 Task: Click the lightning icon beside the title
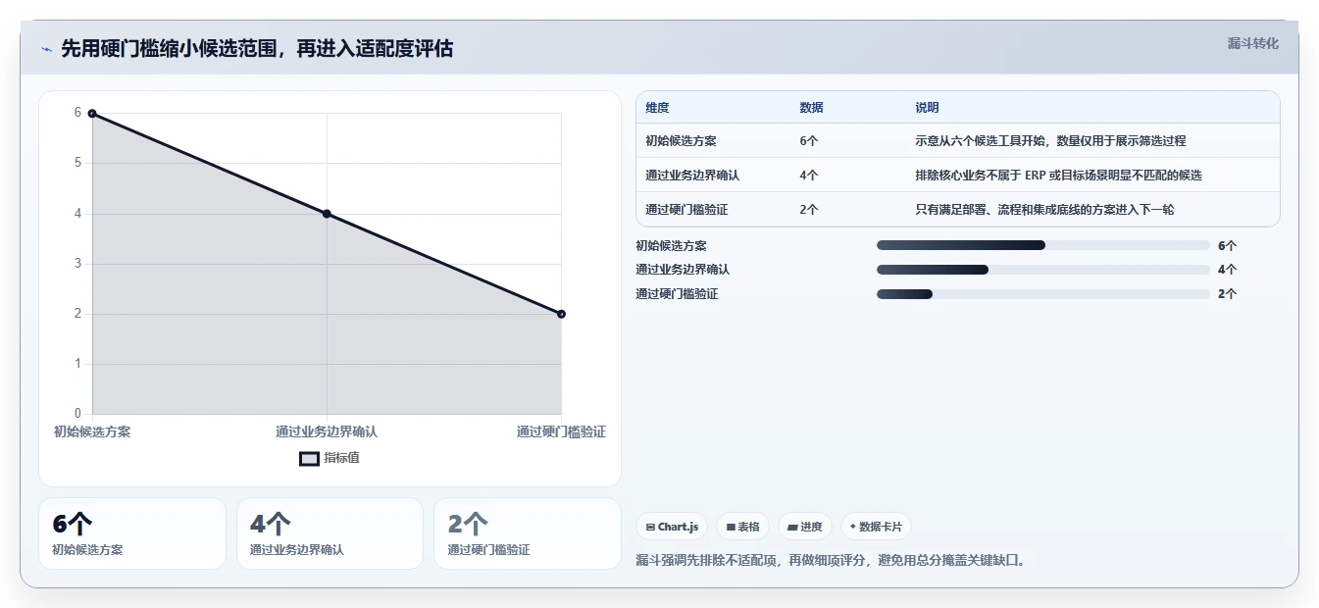coord(46,49)
